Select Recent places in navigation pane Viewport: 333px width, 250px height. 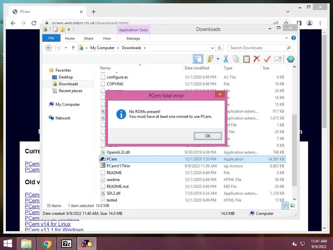70,91
